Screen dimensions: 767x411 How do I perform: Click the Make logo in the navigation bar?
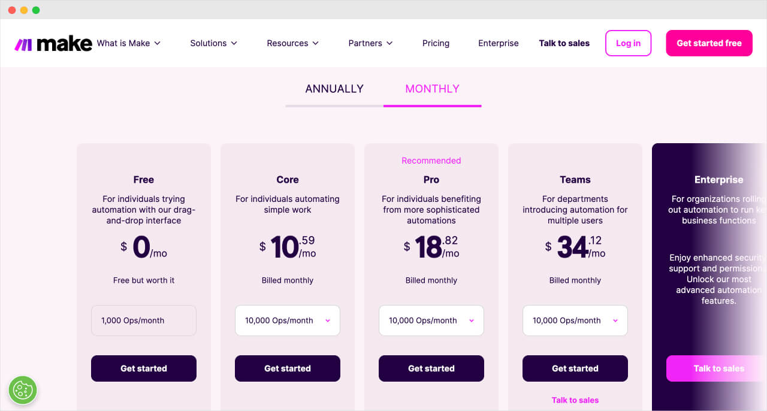[53, 43]
